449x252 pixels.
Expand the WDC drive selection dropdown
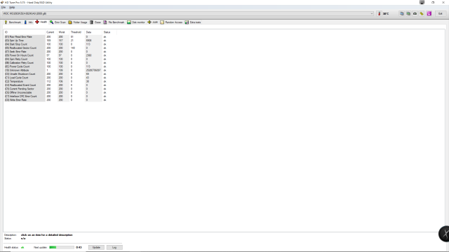[372, 13]
